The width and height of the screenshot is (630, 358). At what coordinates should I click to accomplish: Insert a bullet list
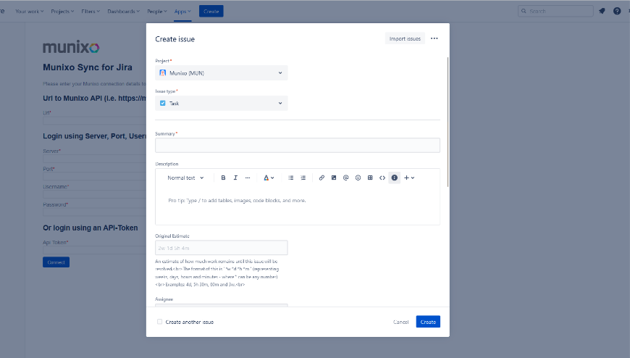(x=291, y=178)
